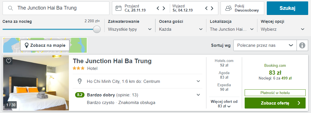Click the Szukaj search button

[x=287, y=8]
